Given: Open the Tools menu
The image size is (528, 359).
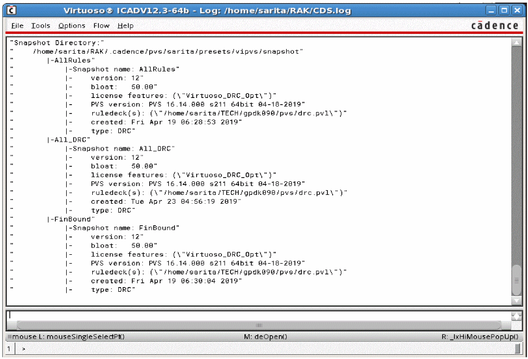Looking at the screenshot, I should [x=41, y=26].
